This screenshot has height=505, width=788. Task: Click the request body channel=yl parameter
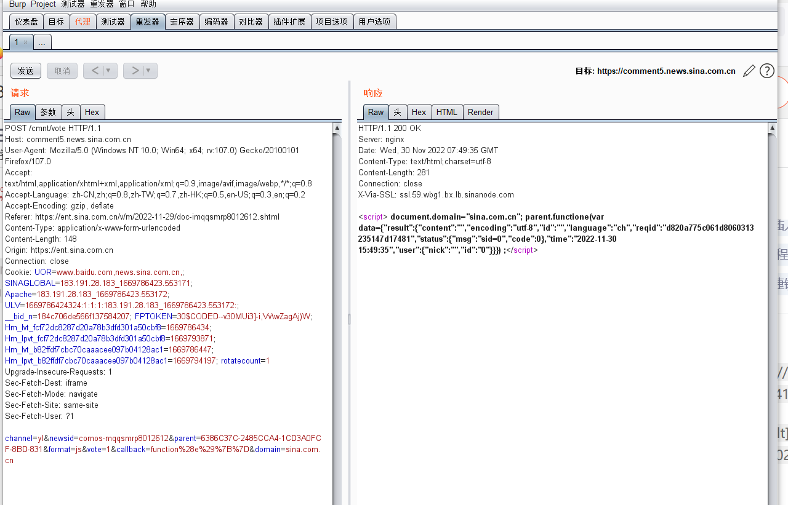coord(25,439)
